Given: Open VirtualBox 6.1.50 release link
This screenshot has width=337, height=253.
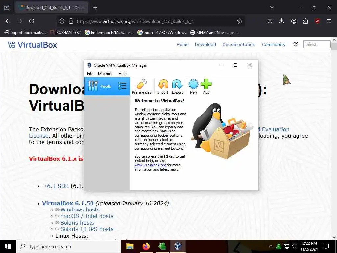Looking at the screenshot, I should (x=68, y=203).
